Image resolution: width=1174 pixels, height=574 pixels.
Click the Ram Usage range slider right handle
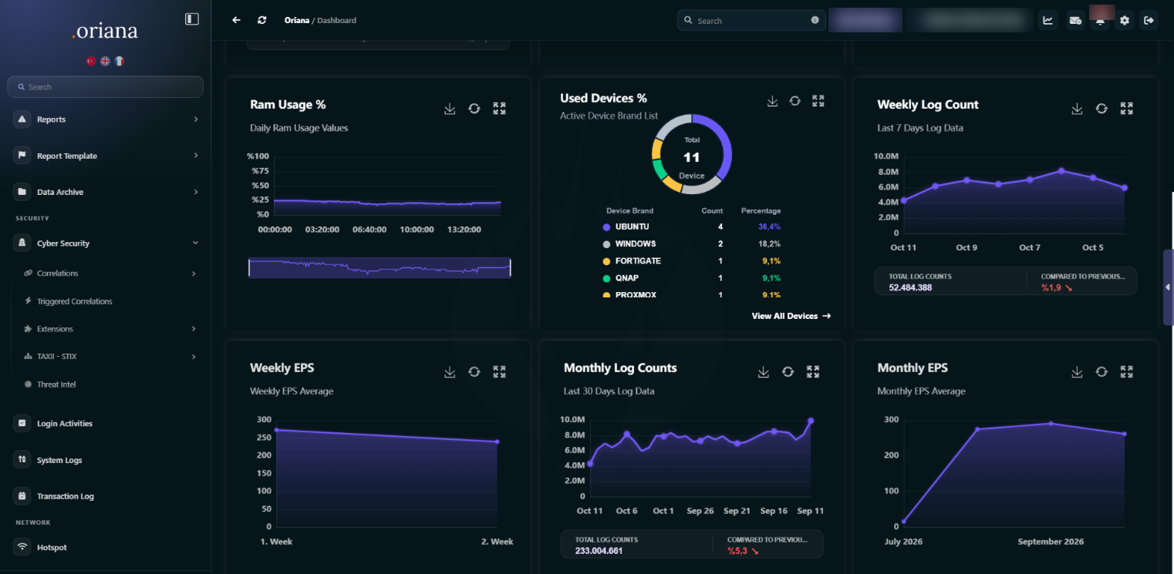point(511,267)
